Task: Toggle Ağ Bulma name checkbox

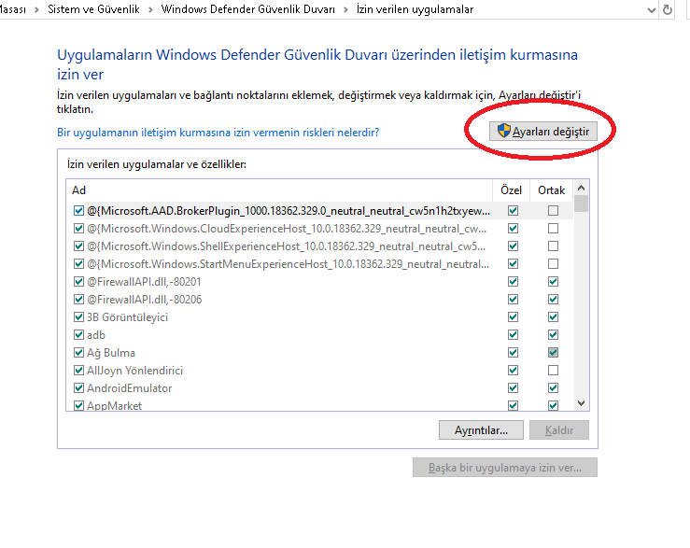Action: [x=78, y=353]
